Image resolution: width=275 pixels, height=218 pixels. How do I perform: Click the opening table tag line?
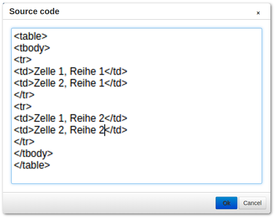(31, 36)
